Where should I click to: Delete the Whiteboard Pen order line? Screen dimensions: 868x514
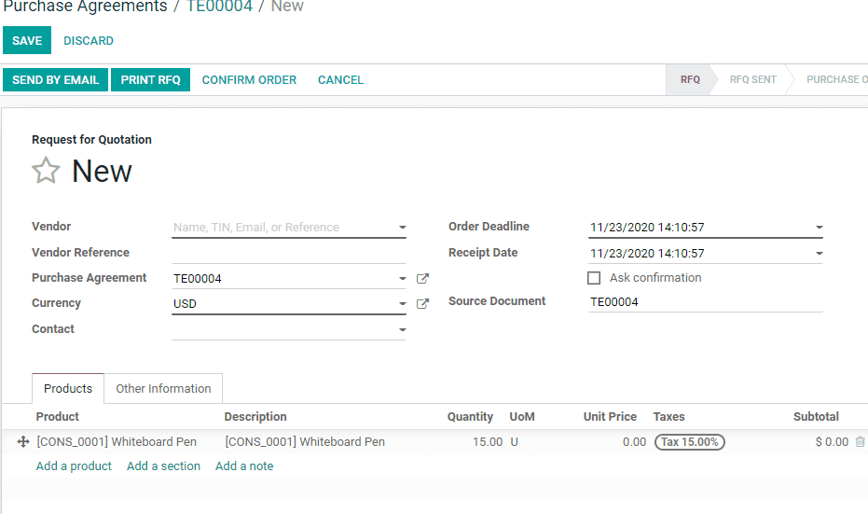[860, 441]
